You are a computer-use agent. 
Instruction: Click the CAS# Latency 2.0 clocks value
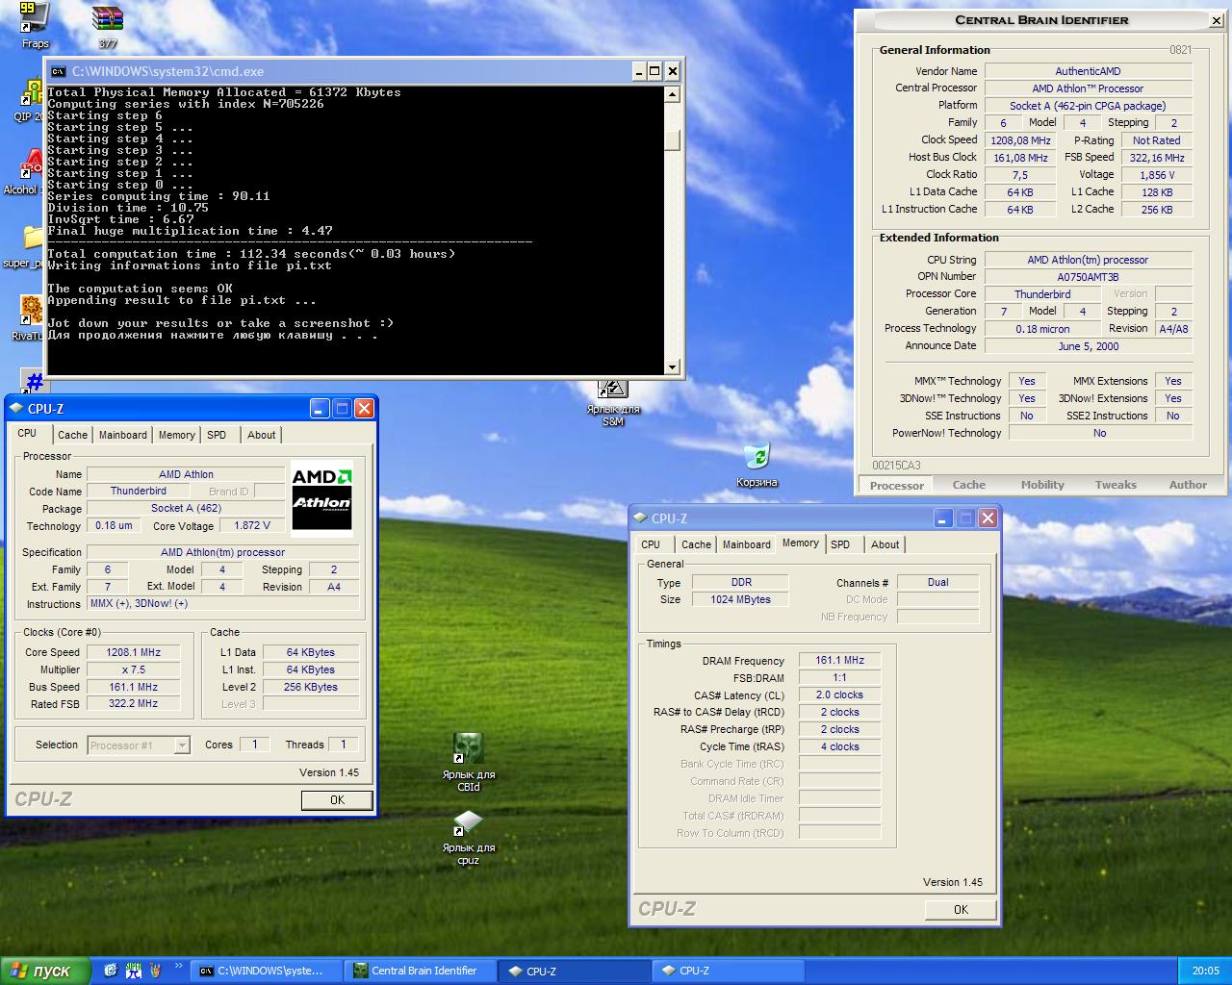(840, 695)
